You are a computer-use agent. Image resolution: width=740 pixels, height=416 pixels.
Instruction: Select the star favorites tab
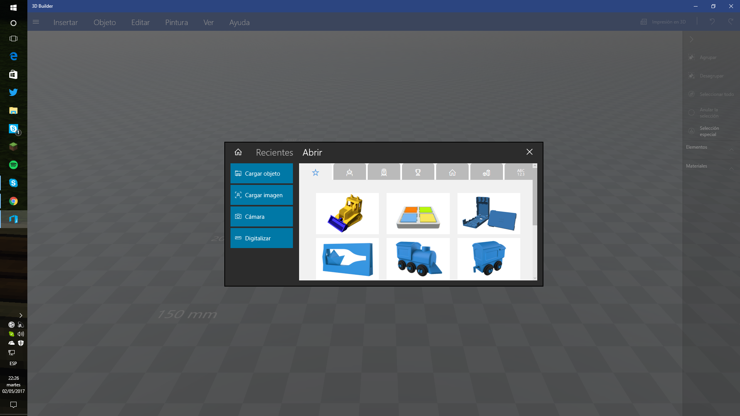coord(315,172)
